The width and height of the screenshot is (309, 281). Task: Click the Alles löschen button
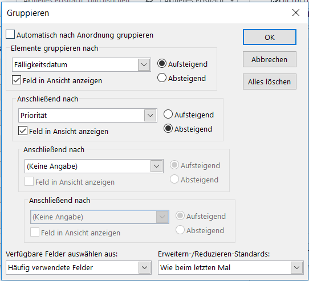point(270,82)
